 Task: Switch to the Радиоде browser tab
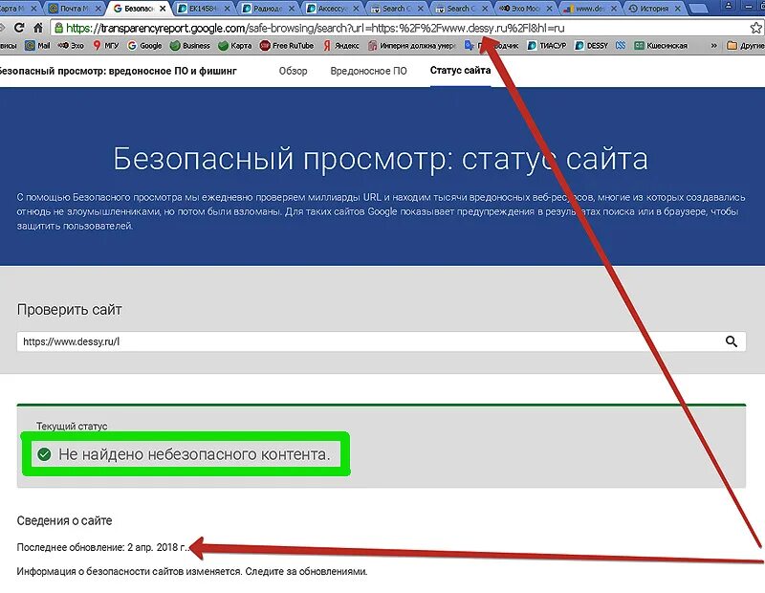click(x=268, y=9)
